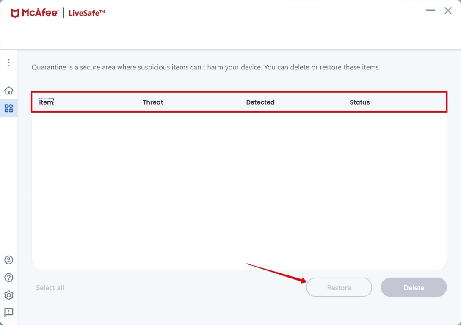
Task: Click Select all for quarantined items
Action: (50, 288)
